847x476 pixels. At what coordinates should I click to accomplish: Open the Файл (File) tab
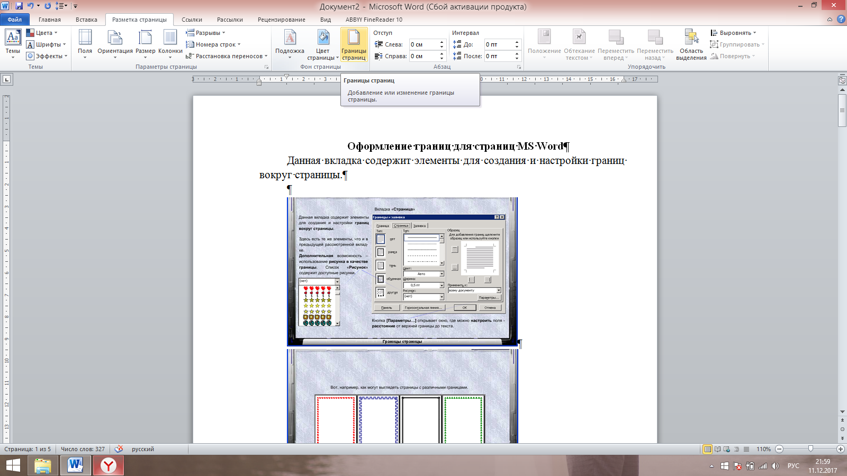(x=15, y=20)
